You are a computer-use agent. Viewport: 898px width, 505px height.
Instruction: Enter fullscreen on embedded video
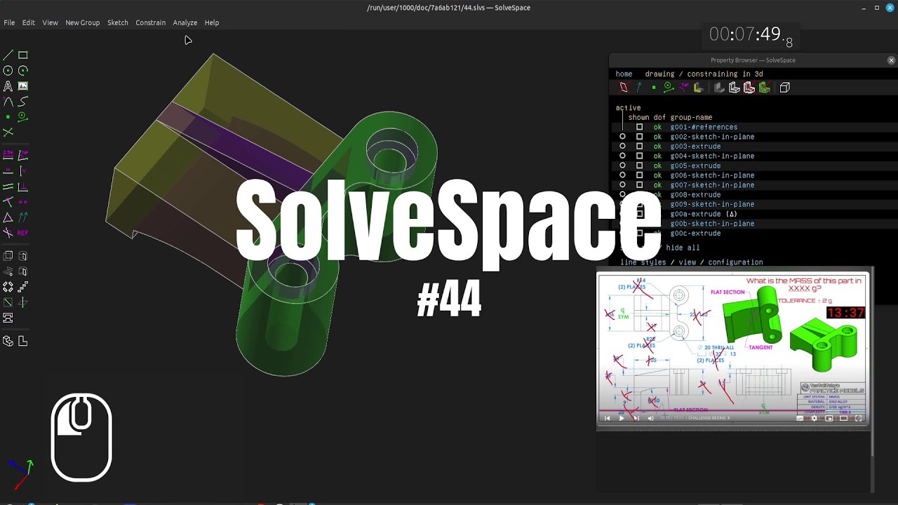859,418
